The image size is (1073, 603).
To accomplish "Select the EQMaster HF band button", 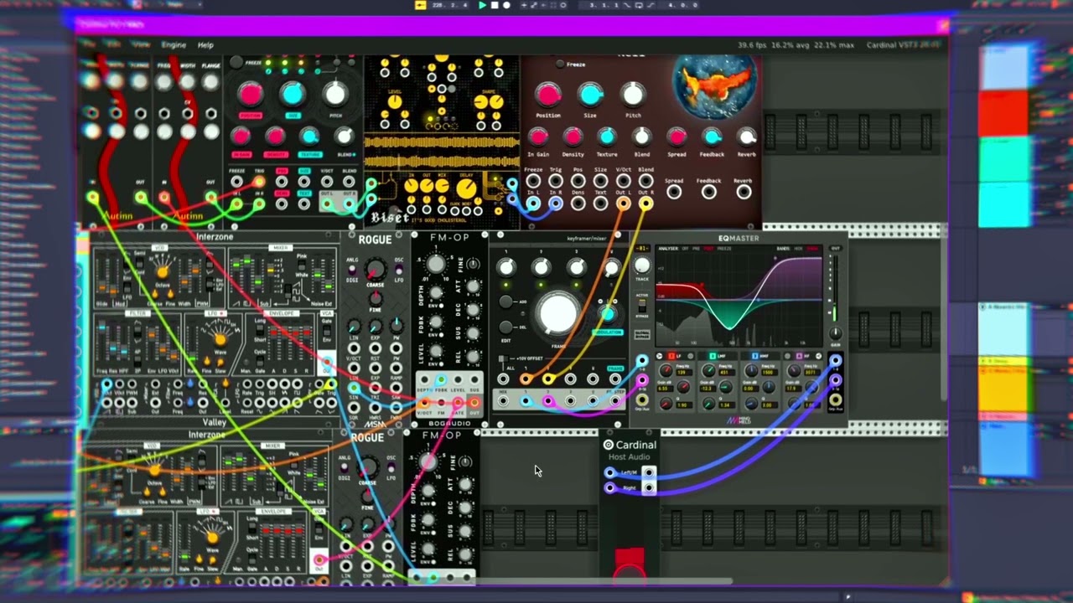I will pyautogui.click(x=799, y=356).
